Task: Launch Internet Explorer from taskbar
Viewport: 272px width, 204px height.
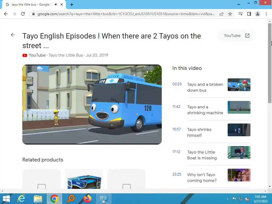Action: point(22,199)
